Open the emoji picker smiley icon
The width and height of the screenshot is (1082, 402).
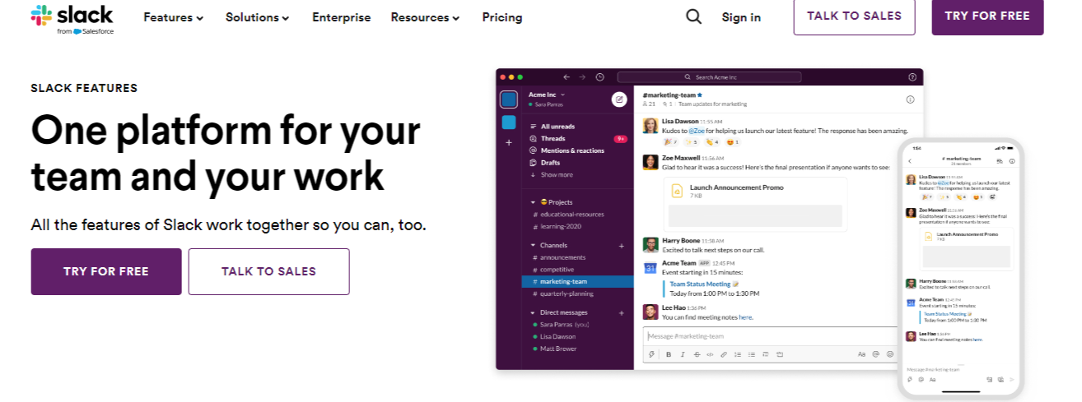890,354
